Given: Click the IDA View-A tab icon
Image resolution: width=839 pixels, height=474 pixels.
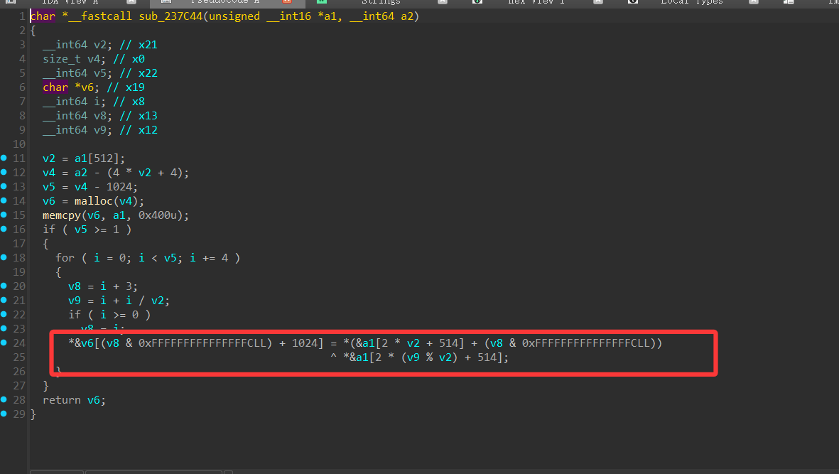Looking at the screenshot, I should click(x=11, y=2).
